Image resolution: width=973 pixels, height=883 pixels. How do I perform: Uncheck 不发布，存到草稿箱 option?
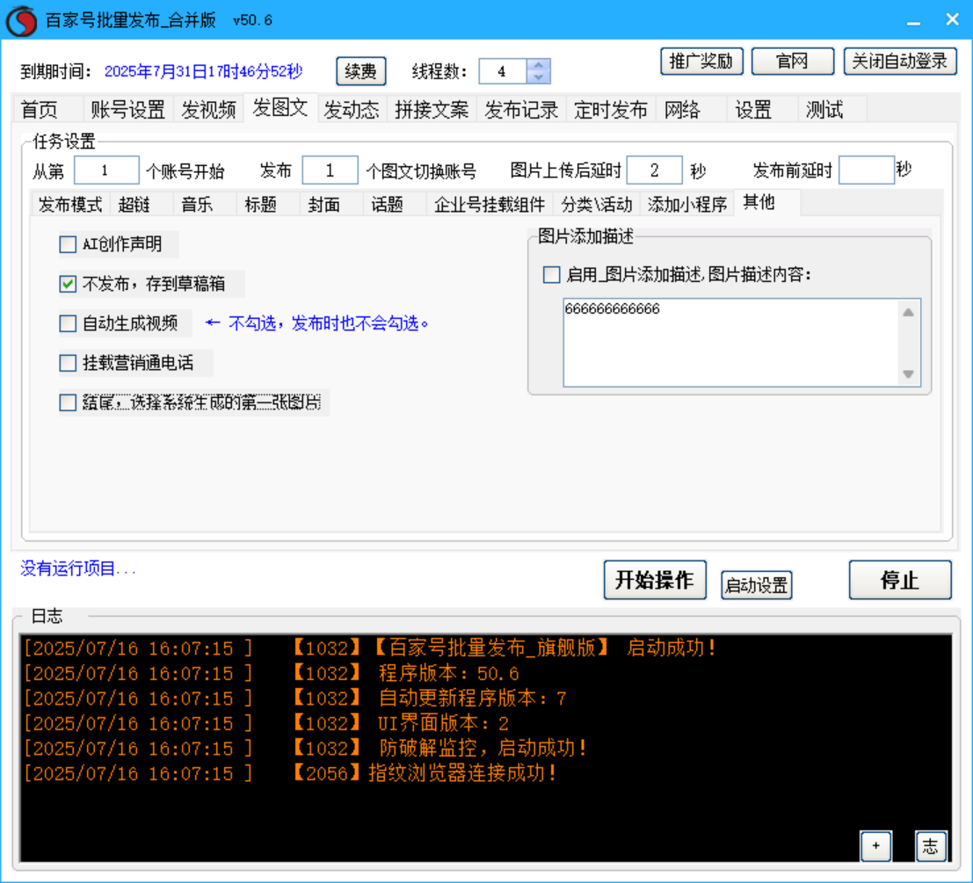click(x=68, y=284)
